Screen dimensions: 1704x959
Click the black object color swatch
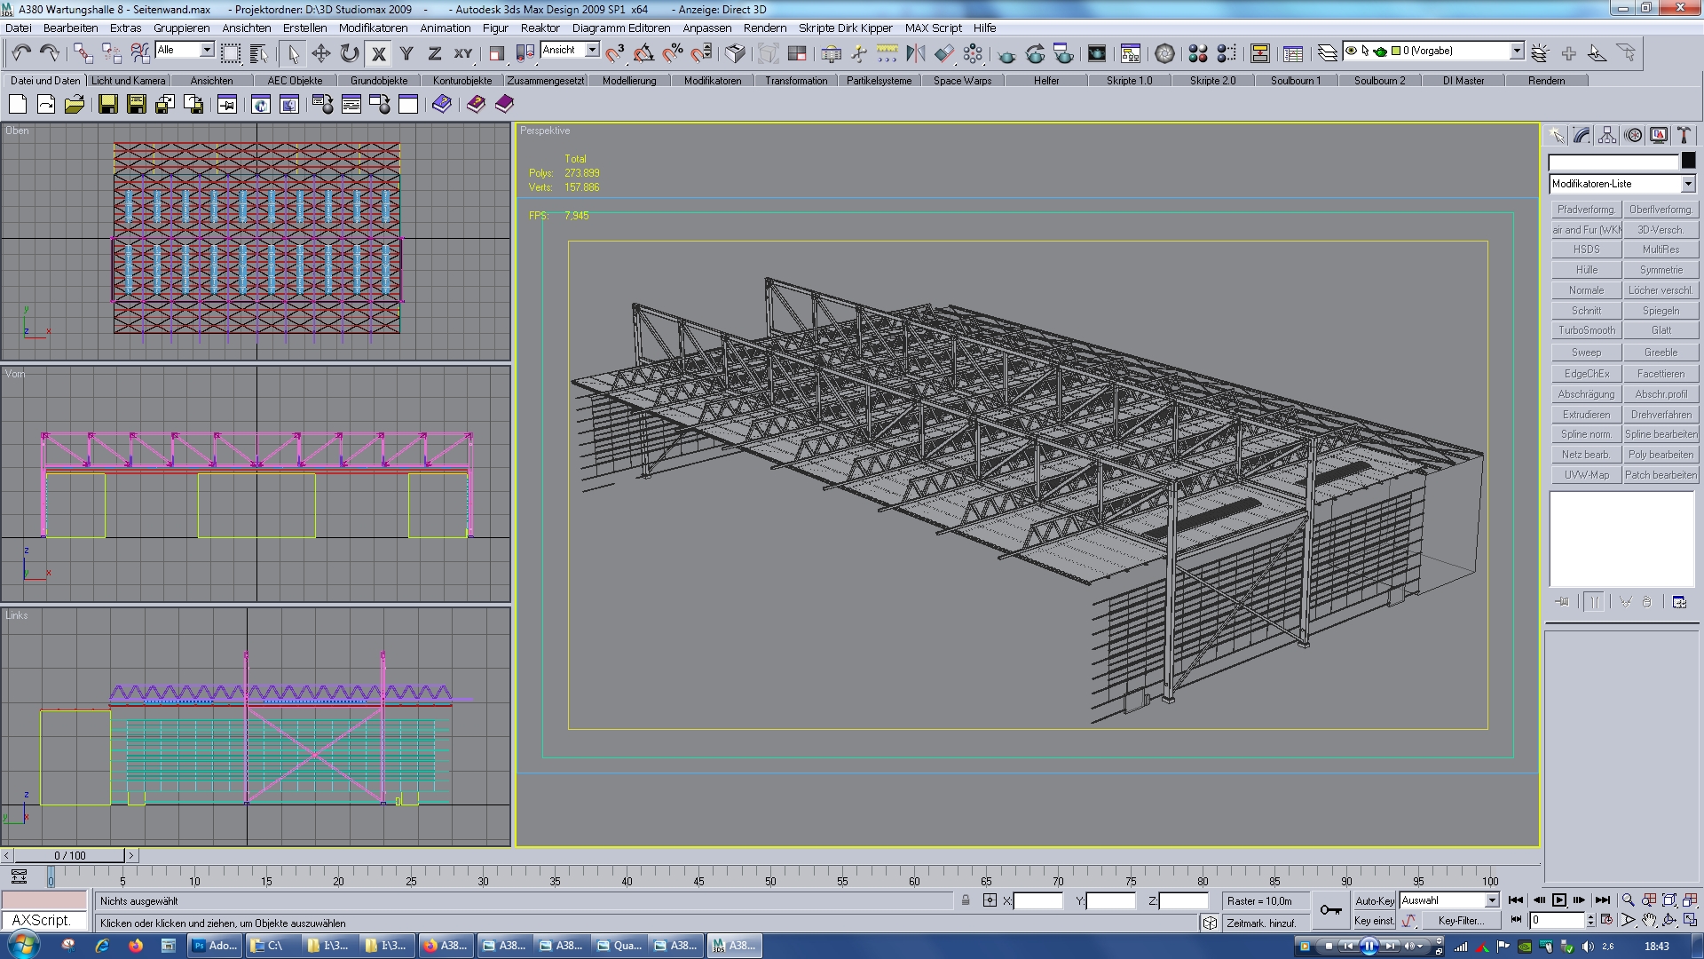coord(1688,161)
